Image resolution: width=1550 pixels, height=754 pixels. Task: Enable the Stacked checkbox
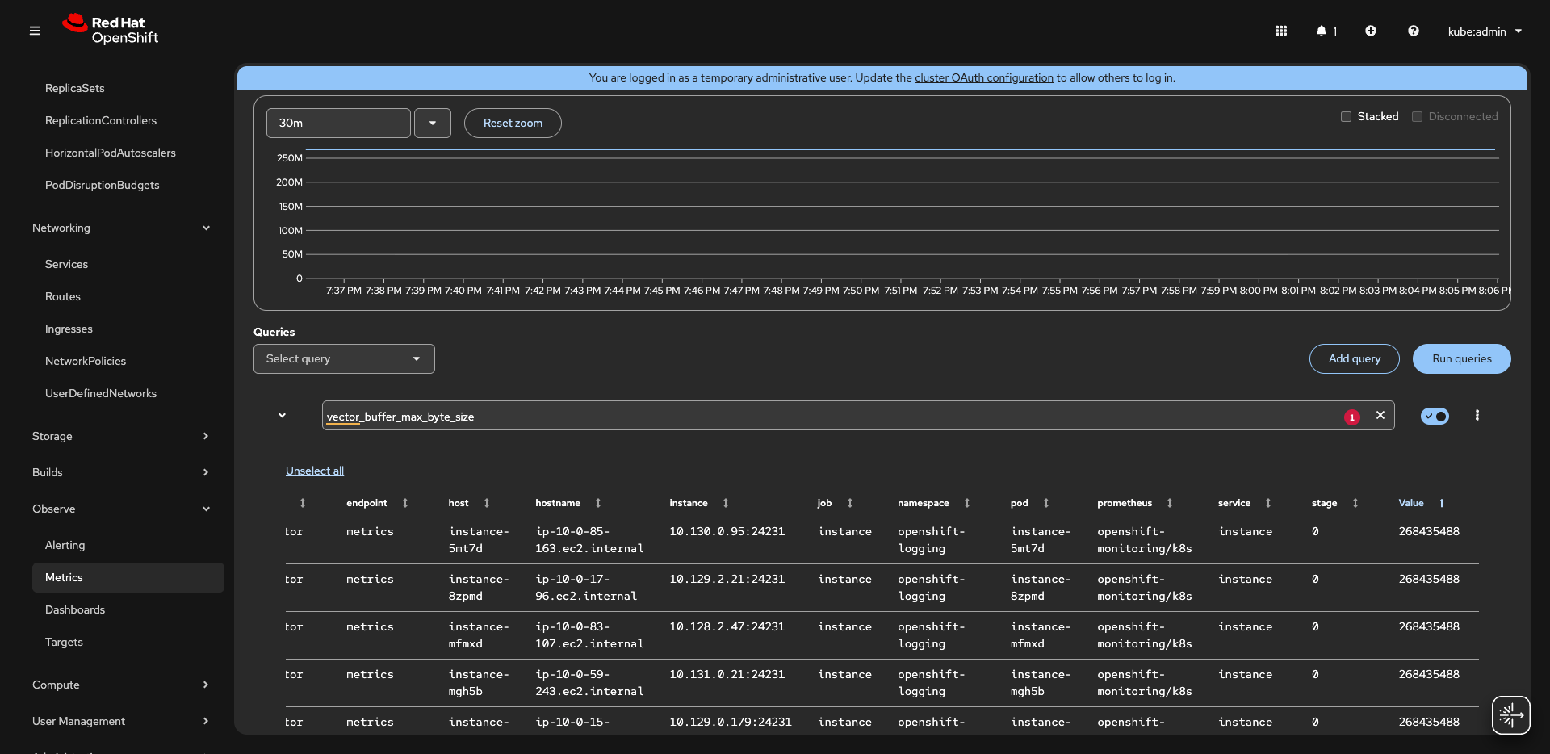[1346, 117]
